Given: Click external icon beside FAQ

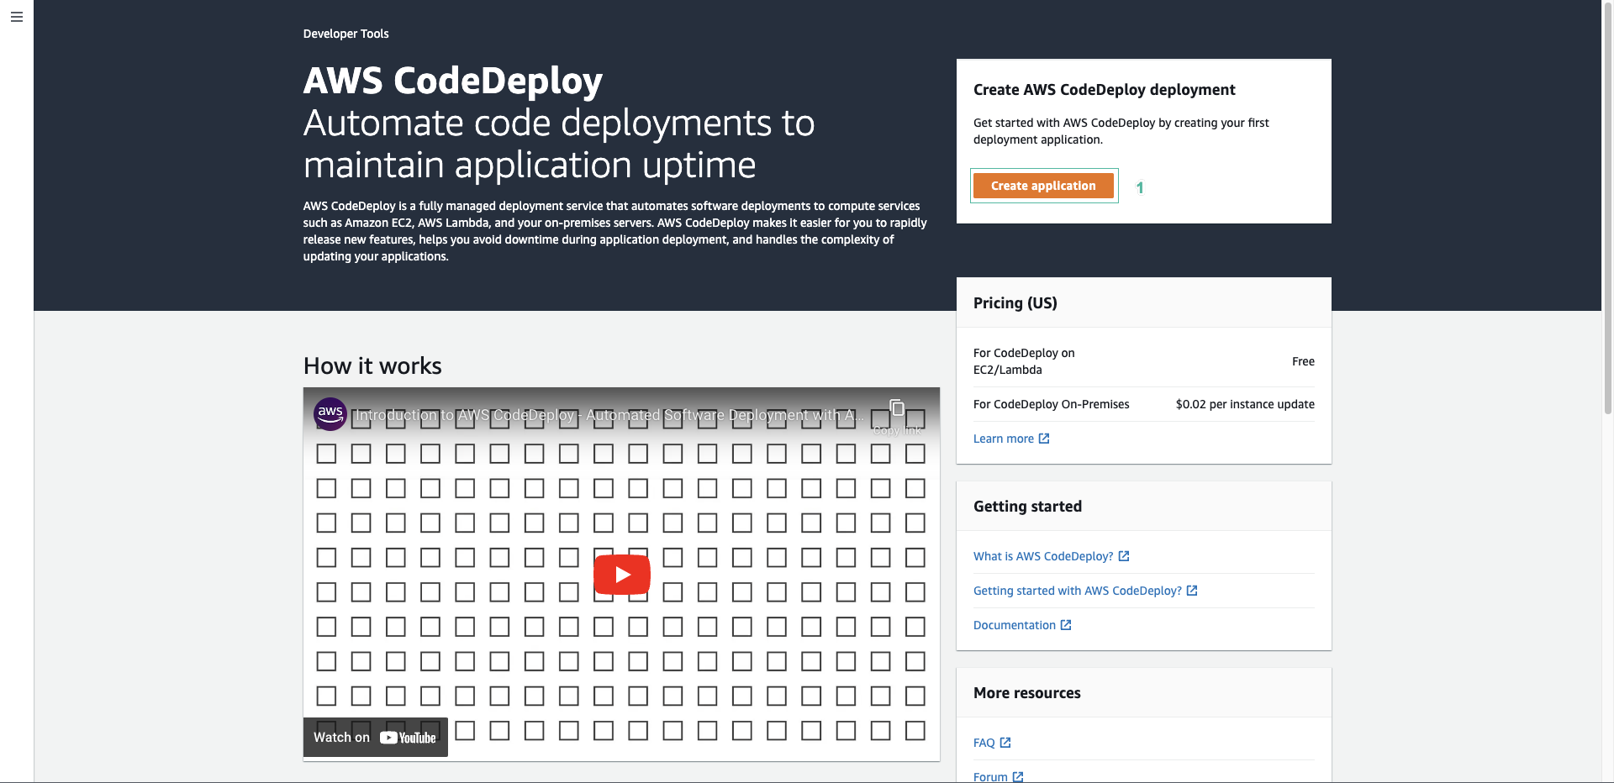Looking at the screenshot, I should 1005,743.
